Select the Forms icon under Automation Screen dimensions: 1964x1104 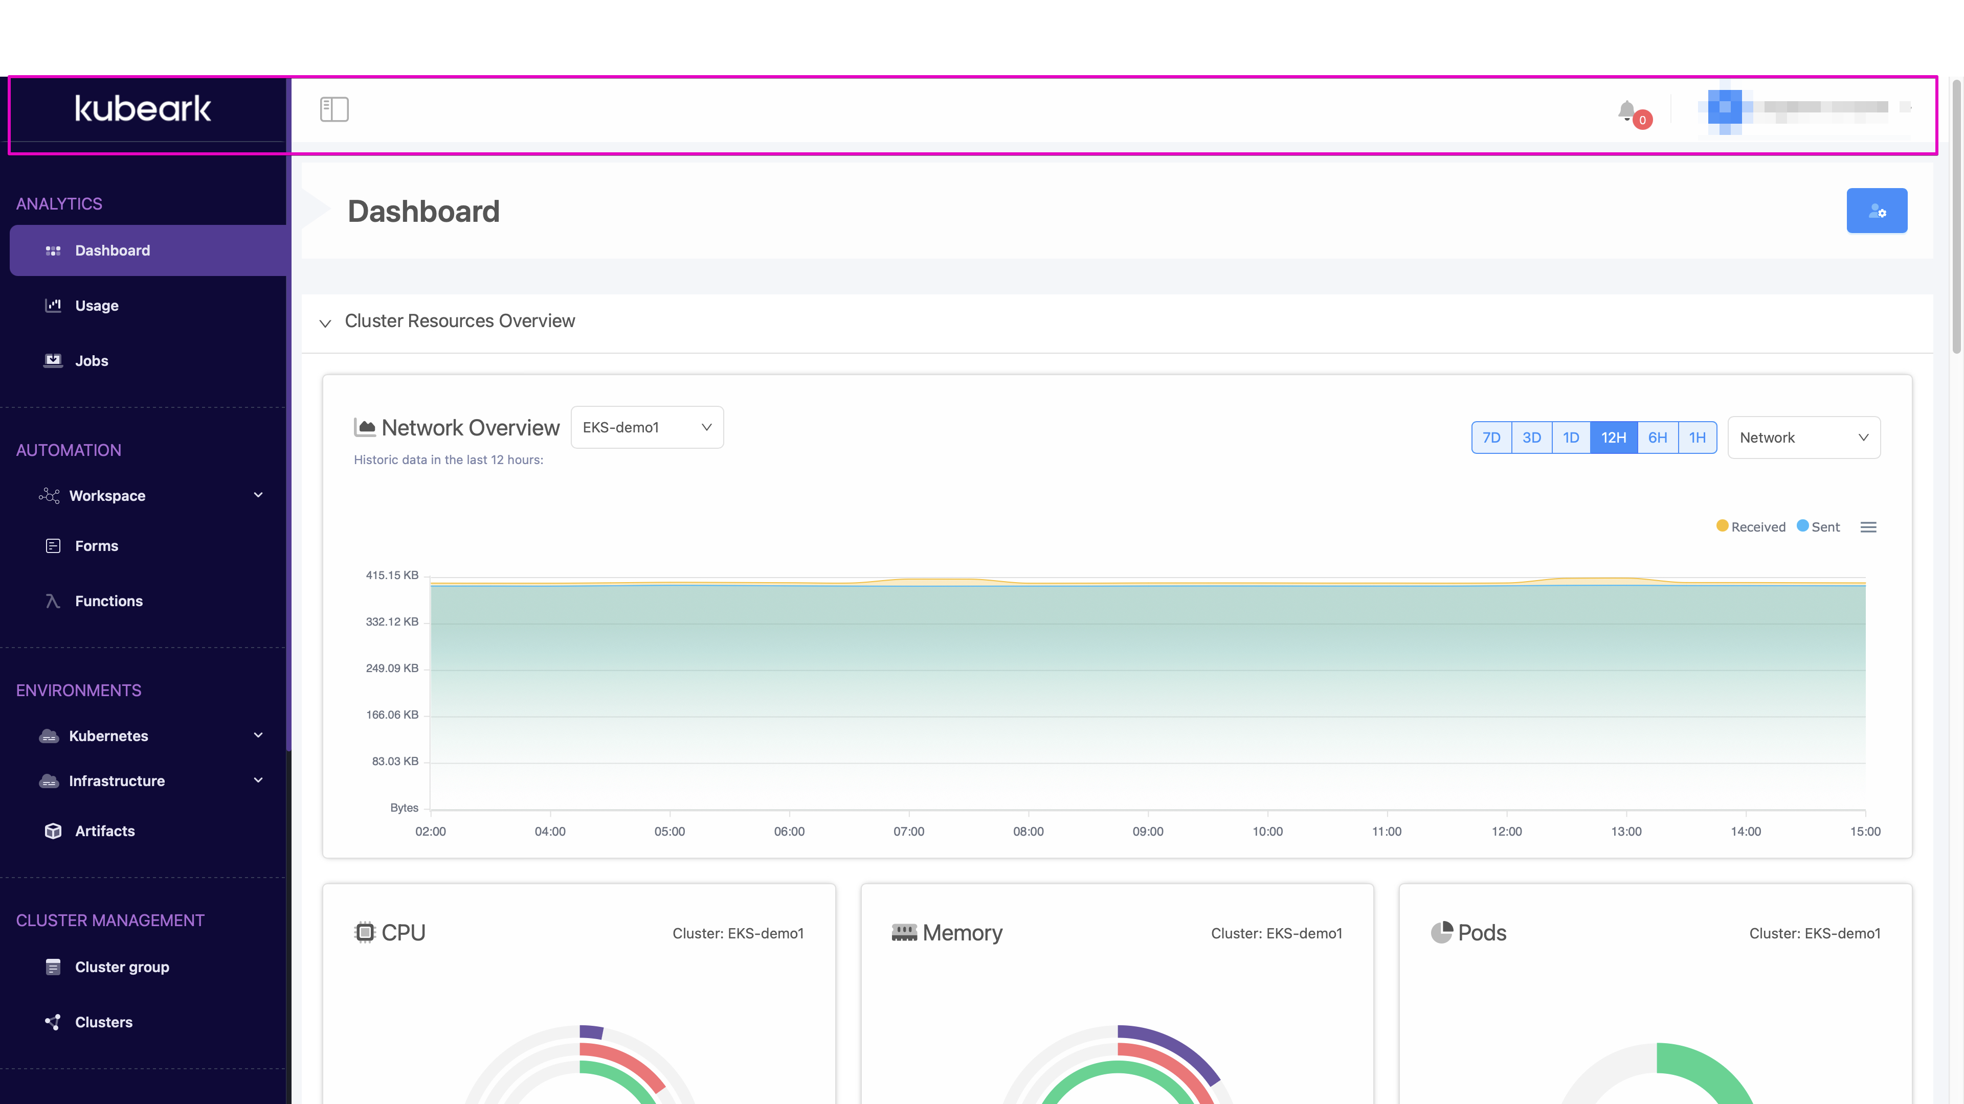[53, 545]
